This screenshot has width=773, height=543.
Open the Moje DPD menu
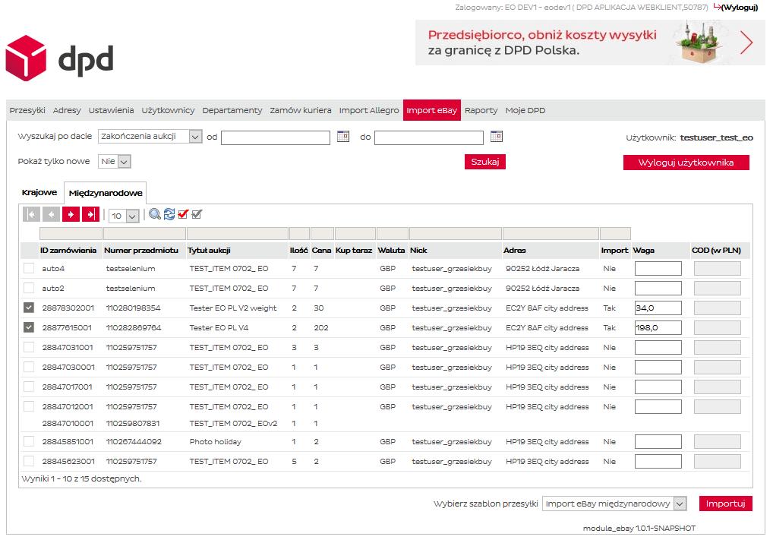pyautogui.click(x=525, y=110)
